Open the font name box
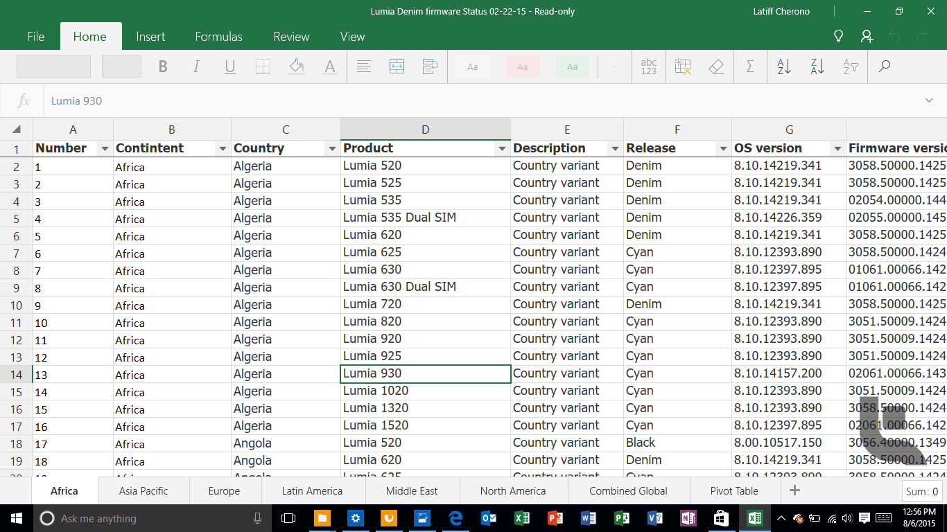The width and height of the screenshot is (947, 532). [53, 66]
